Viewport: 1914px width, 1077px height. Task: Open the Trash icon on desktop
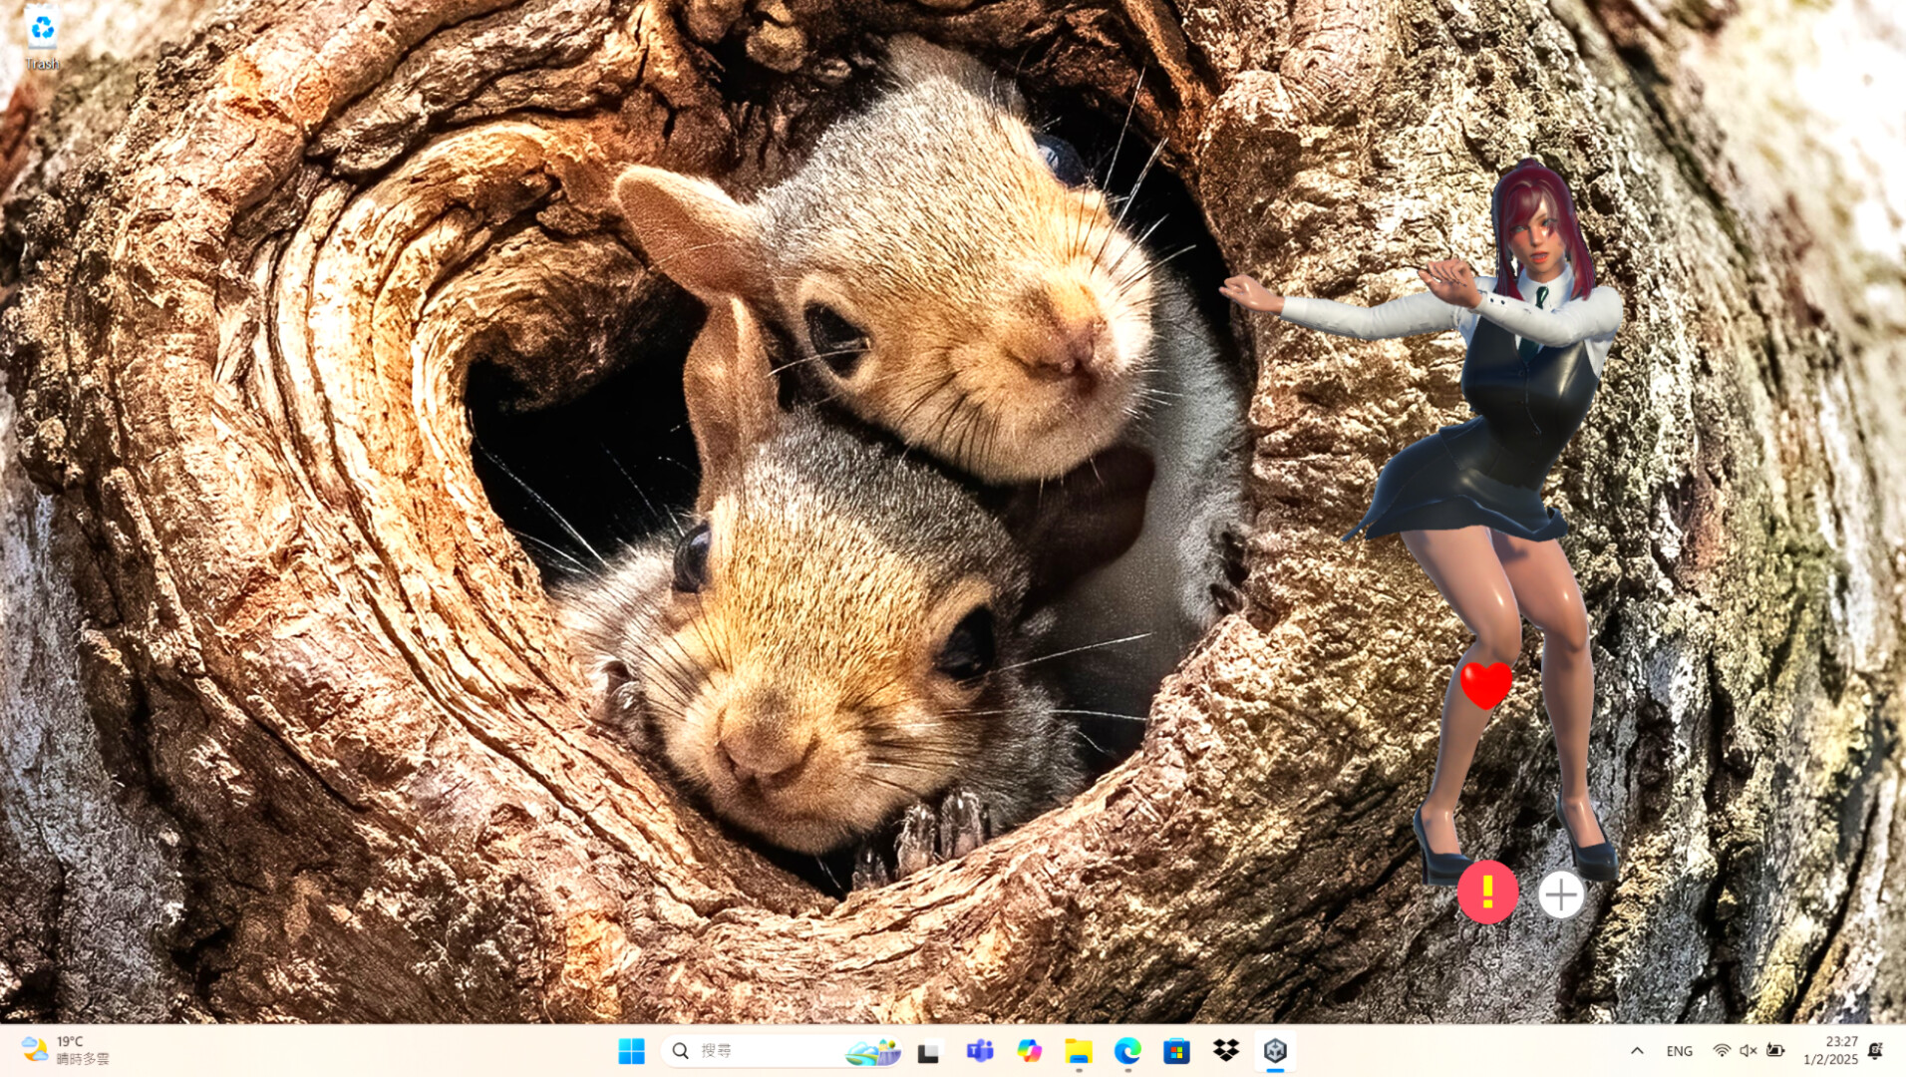coord(42,37)
